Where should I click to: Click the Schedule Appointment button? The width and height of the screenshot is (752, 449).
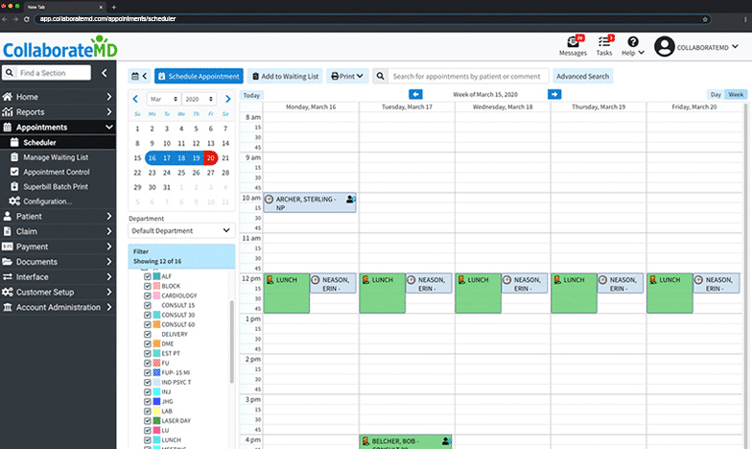pyautogui.click(x=199, y=77)
